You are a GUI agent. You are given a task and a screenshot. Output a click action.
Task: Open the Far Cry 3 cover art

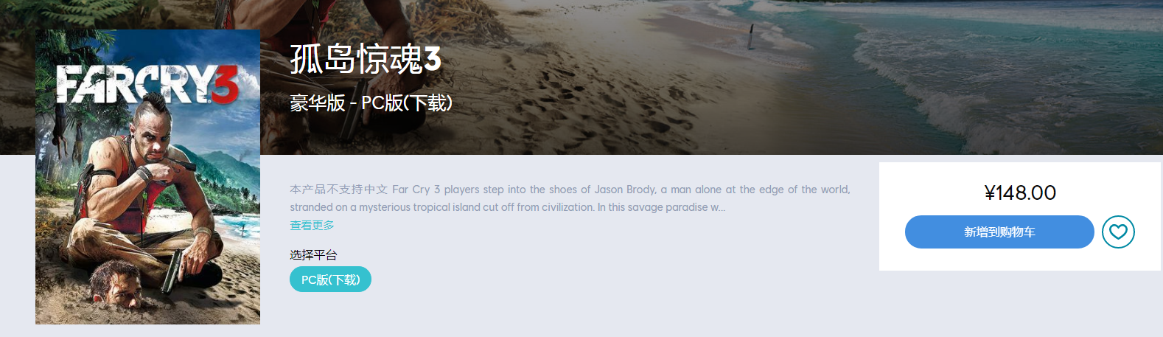tap(147, 177)
